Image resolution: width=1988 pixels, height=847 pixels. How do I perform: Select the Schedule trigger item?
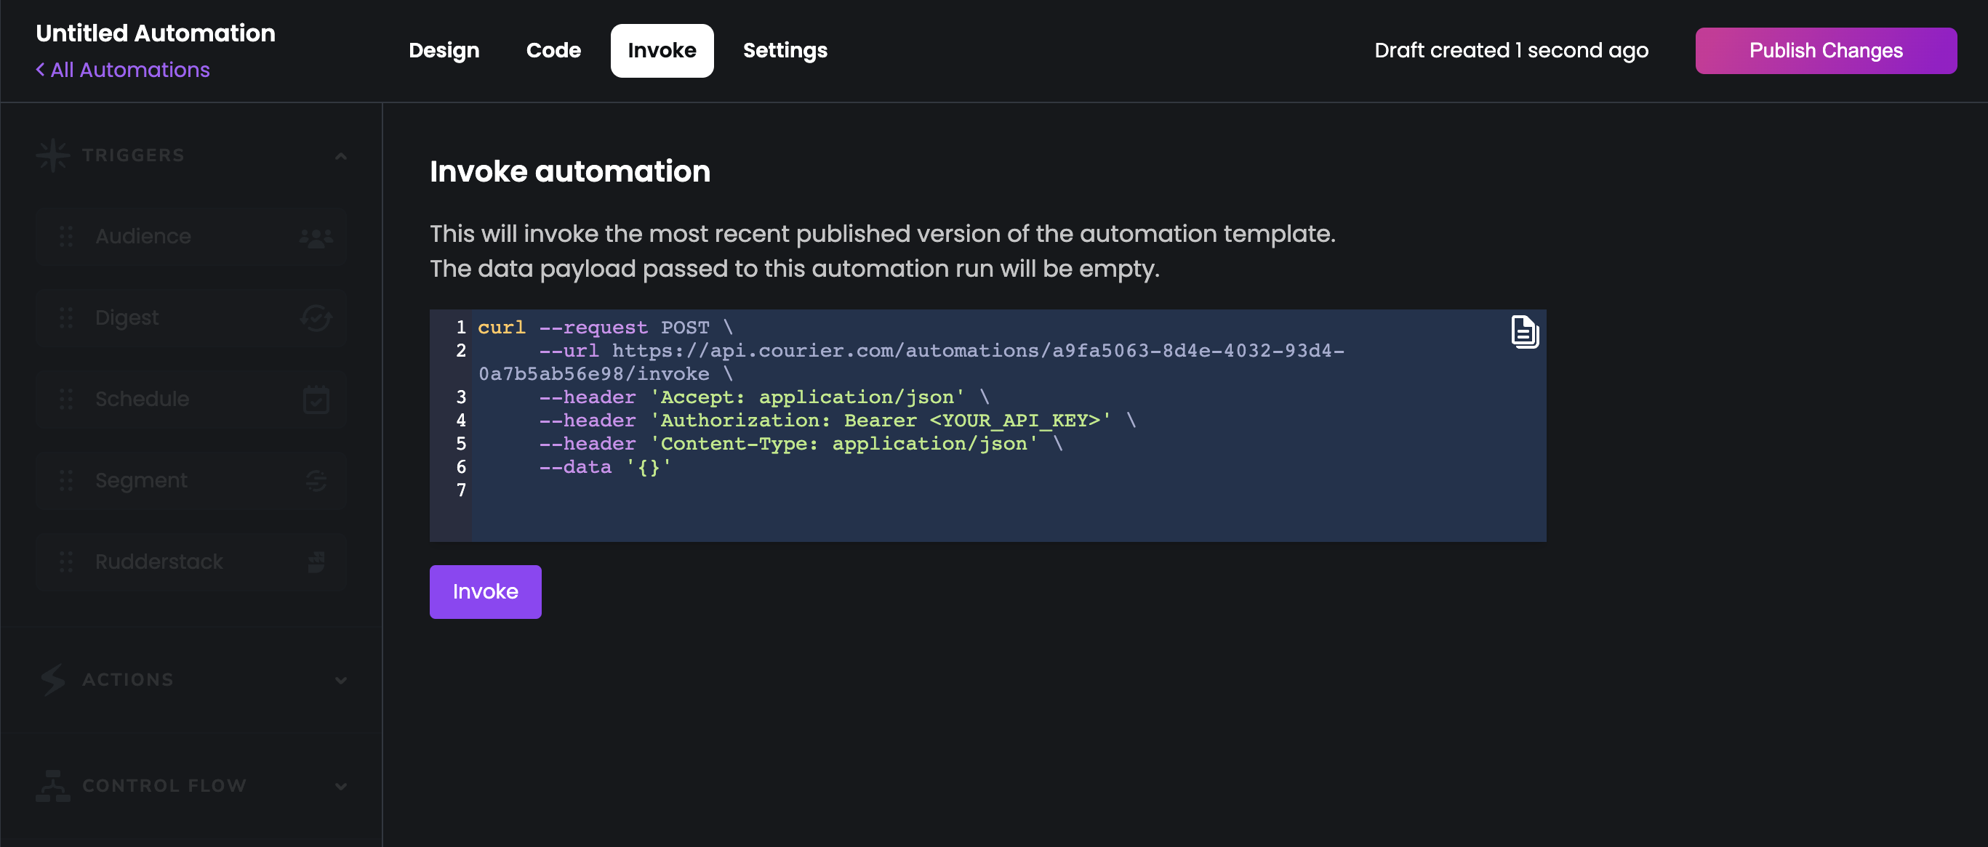coord(191,400)
